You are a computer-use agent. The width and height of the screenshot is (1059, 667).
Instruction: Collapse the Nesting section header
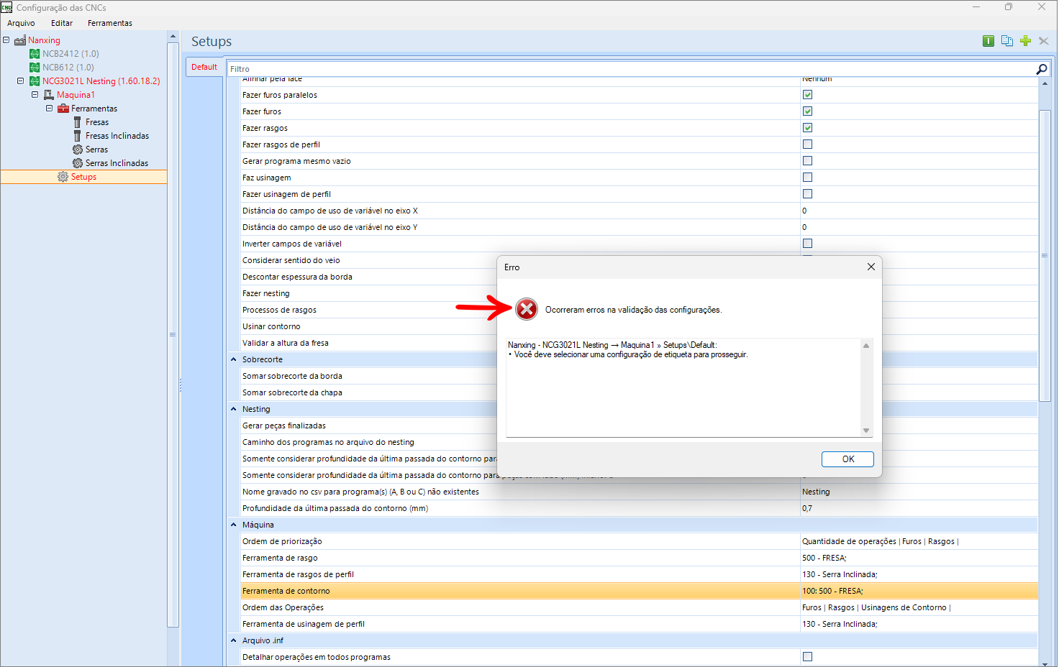(x=234, y=409)
